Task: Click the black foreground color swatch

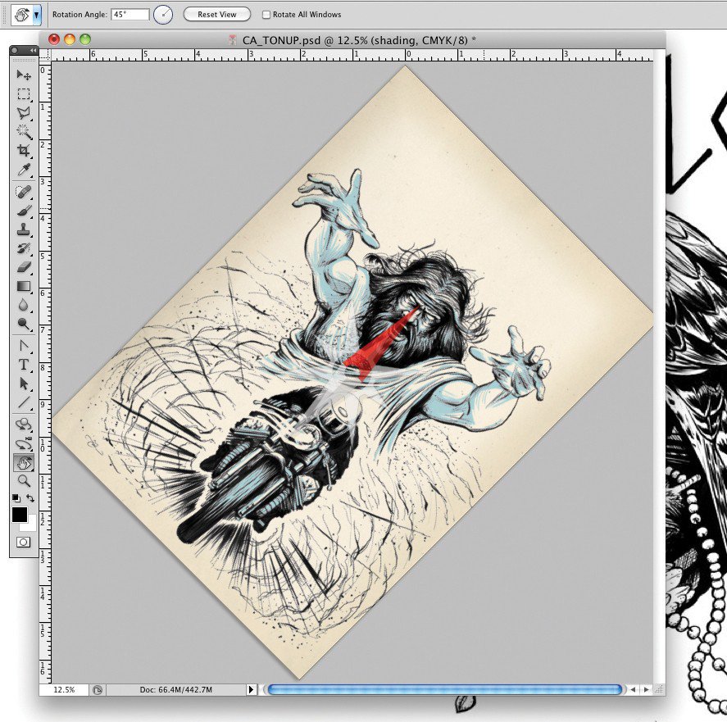Action: pos(20,515)
